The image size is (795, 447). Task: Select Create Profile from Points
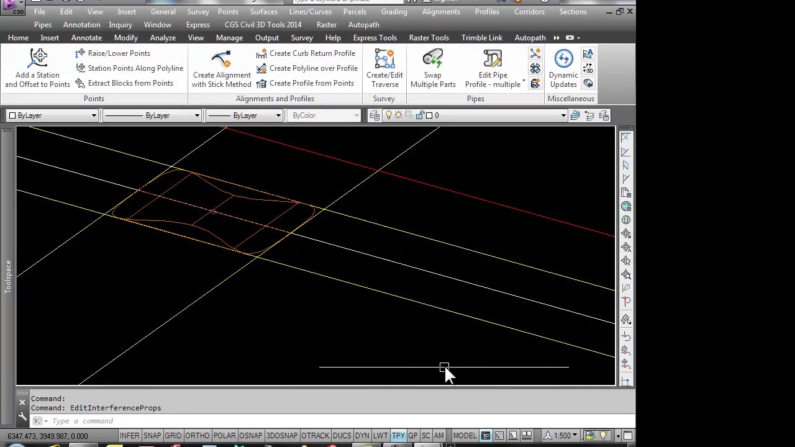coord(305,83)
